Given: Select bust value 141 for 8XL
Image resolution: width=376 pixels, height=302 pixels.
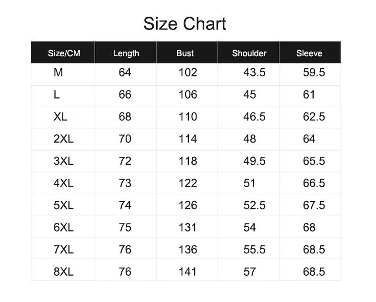Looking at the screenshot, I should click(188, 272).
